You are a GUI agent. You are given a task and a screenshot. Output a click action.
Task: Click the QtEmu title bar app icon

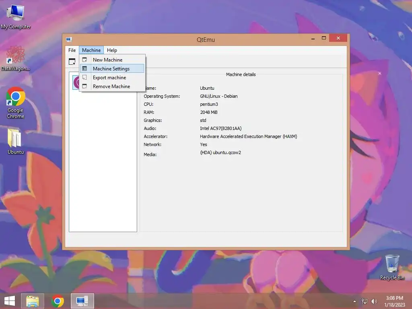(69, 40)
